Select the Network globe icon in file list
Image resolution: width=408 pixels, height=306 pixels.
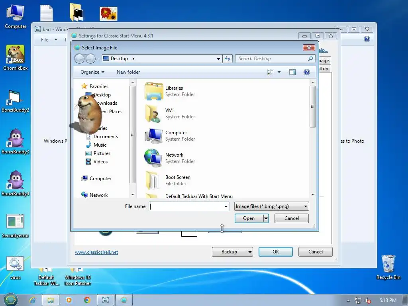point(153,158)
